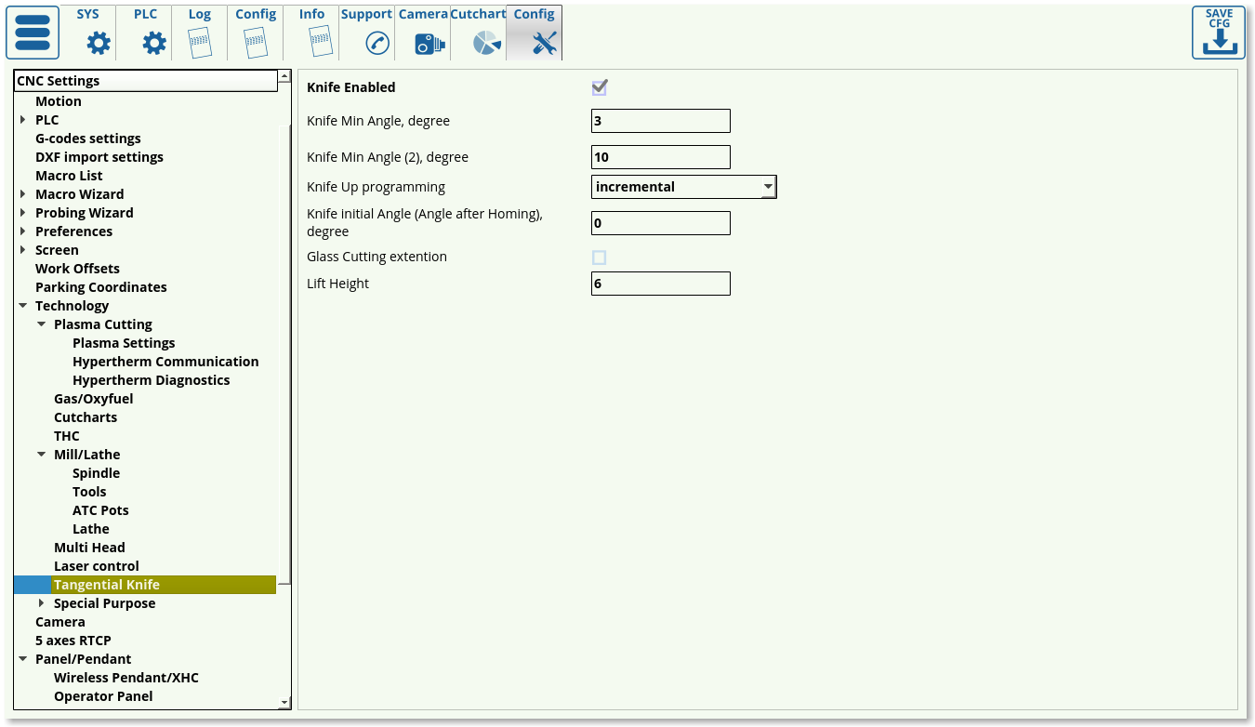The width and height of the screenshot is (1255, 727).
Task: Click the Lift Height input field
Action: click(660, 284)
